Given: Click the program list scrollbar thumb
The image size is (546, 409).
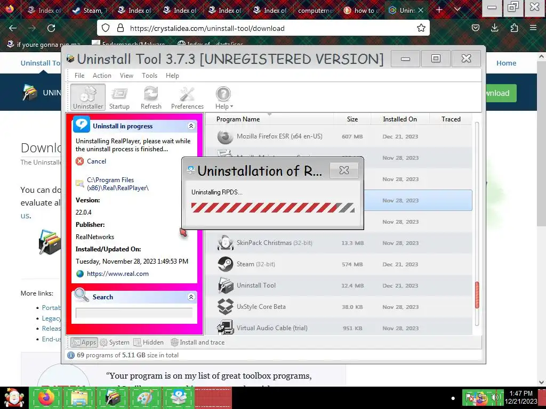Looking at the screenshot, I should [477, 295].
